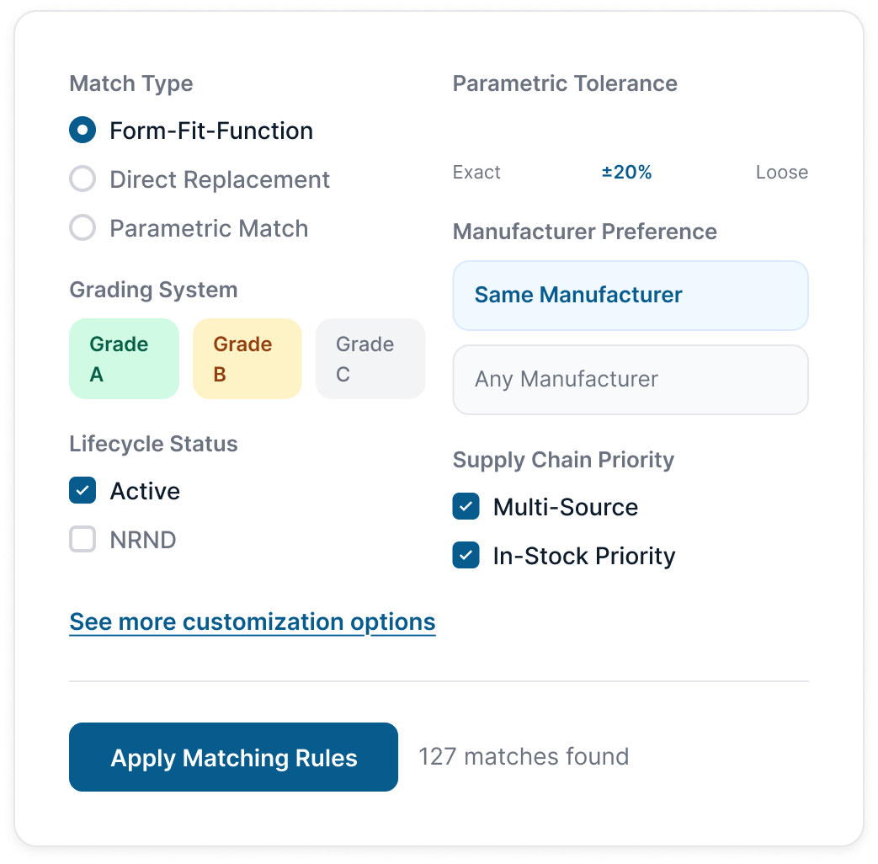Select Same Manufacturer preference
The width and height of the screenshot is (878, 864).
pos(630,296)
